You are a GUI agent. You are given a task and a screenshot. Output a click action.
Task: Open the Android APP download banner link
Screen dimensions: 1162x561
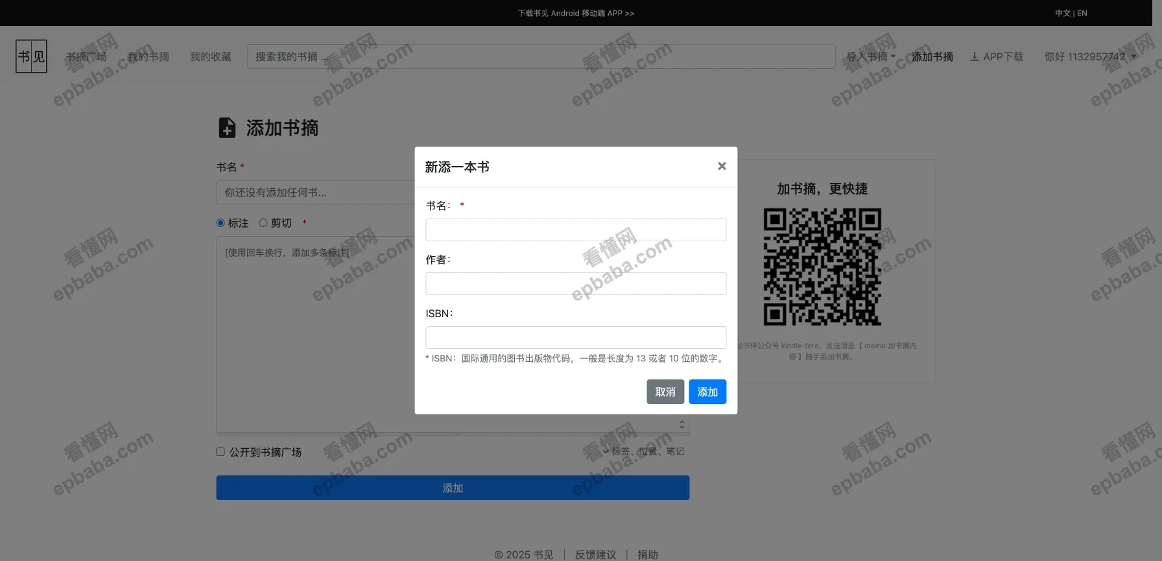pyautogui.click(x=576, y=13)
